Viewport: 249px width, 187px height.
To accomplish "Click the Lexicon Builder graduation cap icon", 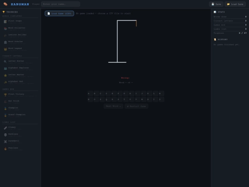I will [6, 36].
